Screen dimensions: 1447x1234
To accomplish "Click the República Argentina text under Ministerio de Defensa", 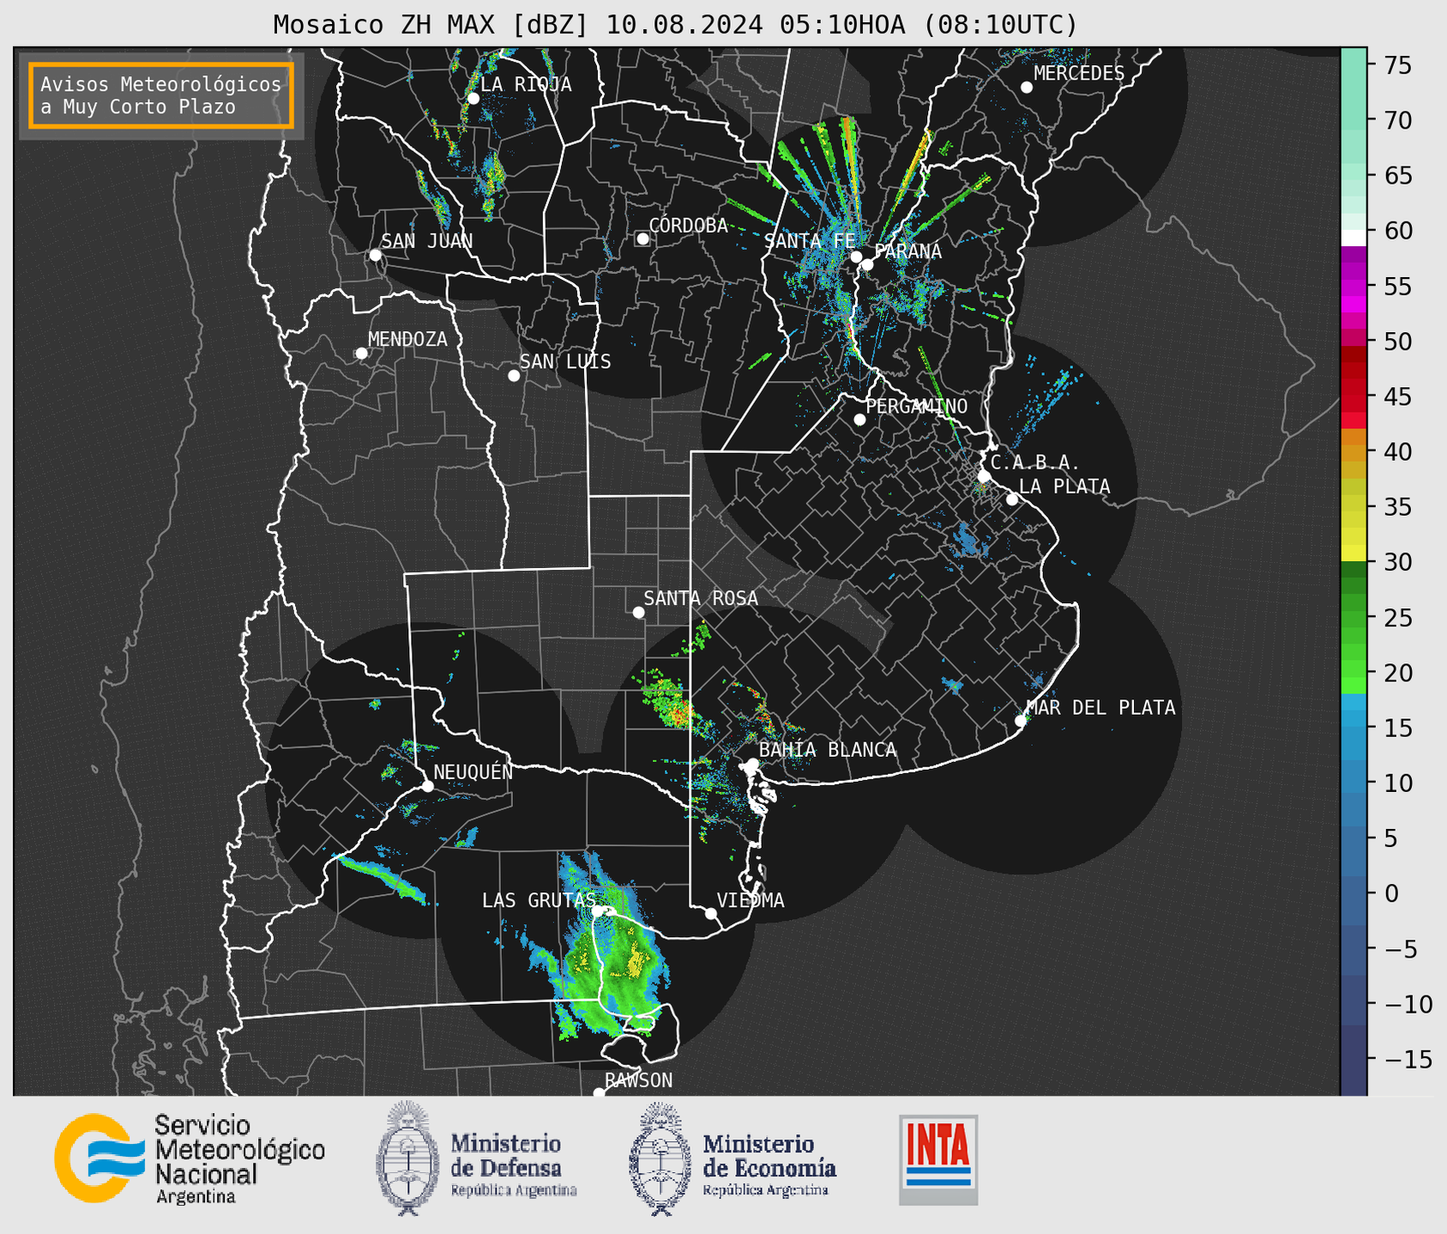I will [514, 1191].
